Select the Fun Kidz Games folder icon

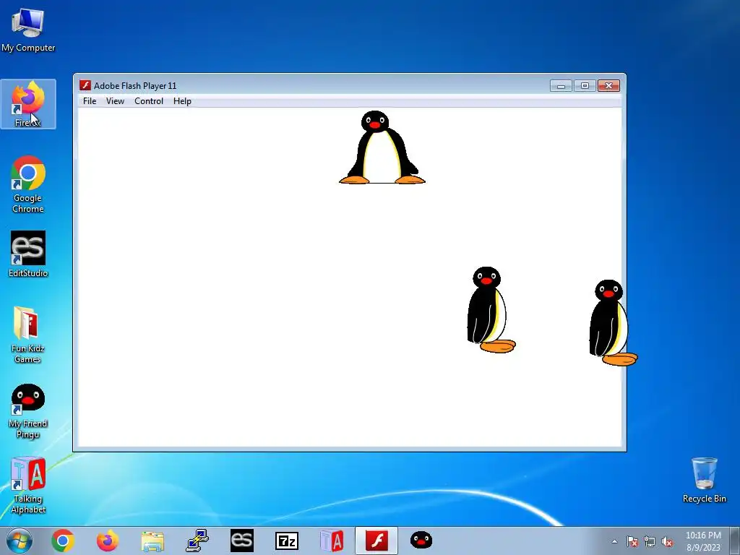[x=28, y=335]
